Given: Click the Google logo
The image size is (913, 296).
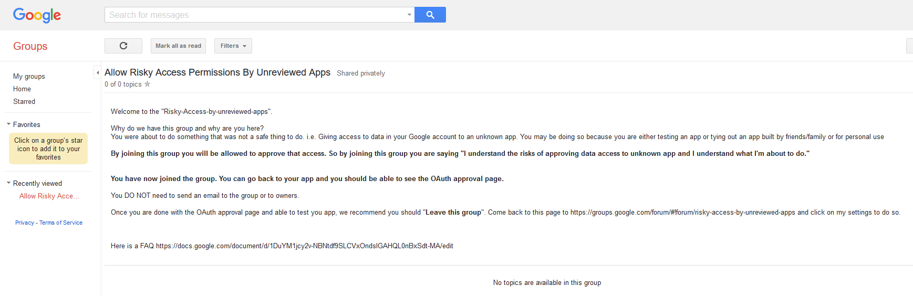Looking at the screenshot, I should [x=37, y=15].
